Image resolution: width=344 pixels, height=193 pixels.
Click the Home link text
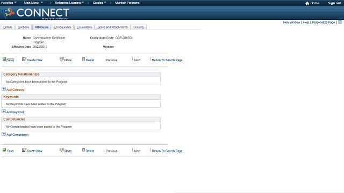315,3
